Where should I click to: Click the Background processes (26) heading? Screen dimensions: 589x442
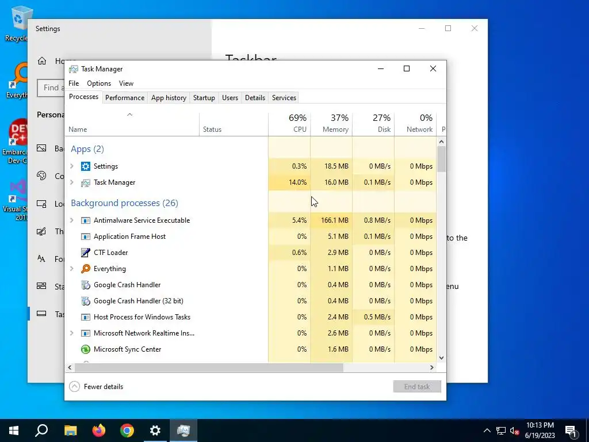coord(124,203)
